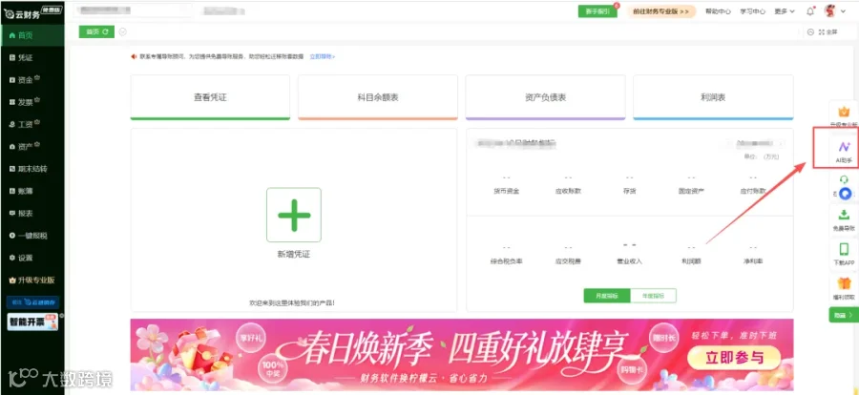
Task: Open the 查看凭证 card
Action: (210, 97)
